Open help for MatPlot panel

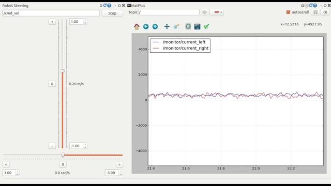(315, 6)
